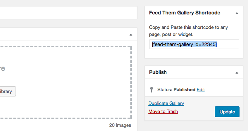Open the partially visible media Library button
This screenshot has height=131, width=248.
pyautogui.click(x=7, y=91)
